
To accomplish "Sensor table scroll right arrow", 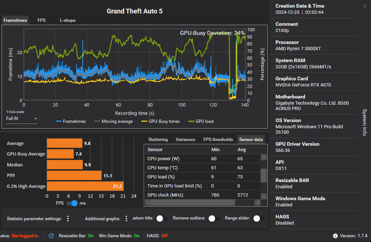I will 257,203.
